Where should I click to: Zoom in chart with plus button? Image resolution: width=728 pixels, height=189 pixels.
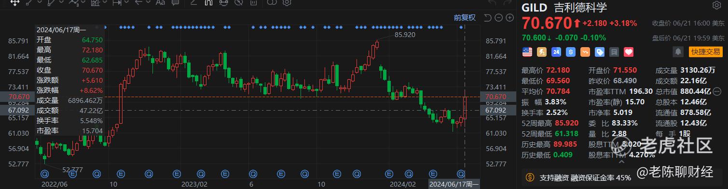point(509,18)
